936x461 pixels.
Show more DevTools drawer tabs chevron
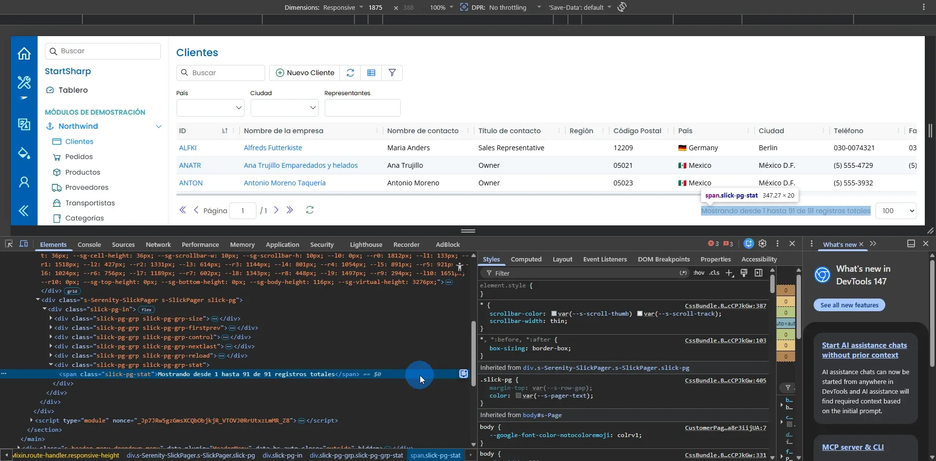point(873,243)
